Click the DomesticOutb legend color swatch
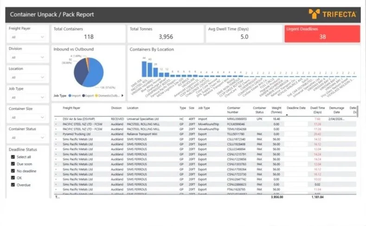Screen dimensions: 366x226 point(96,96)
